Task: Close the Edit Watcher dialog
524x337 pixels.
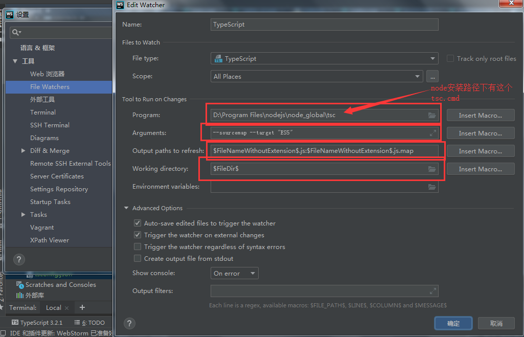Action: [511, 3]
